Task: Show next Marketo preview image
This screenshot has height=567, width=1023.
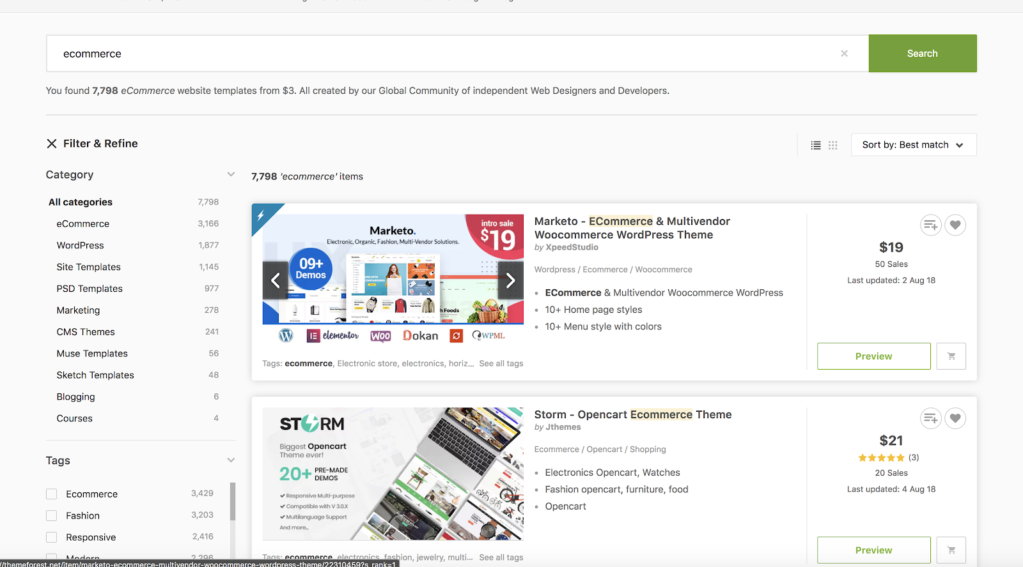Action: tap(511, 280)
